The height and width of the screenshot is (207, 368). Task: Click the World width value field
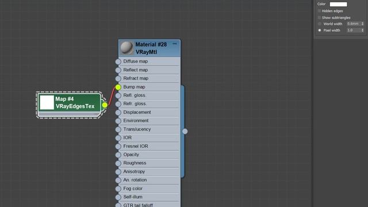pos(354,24)
